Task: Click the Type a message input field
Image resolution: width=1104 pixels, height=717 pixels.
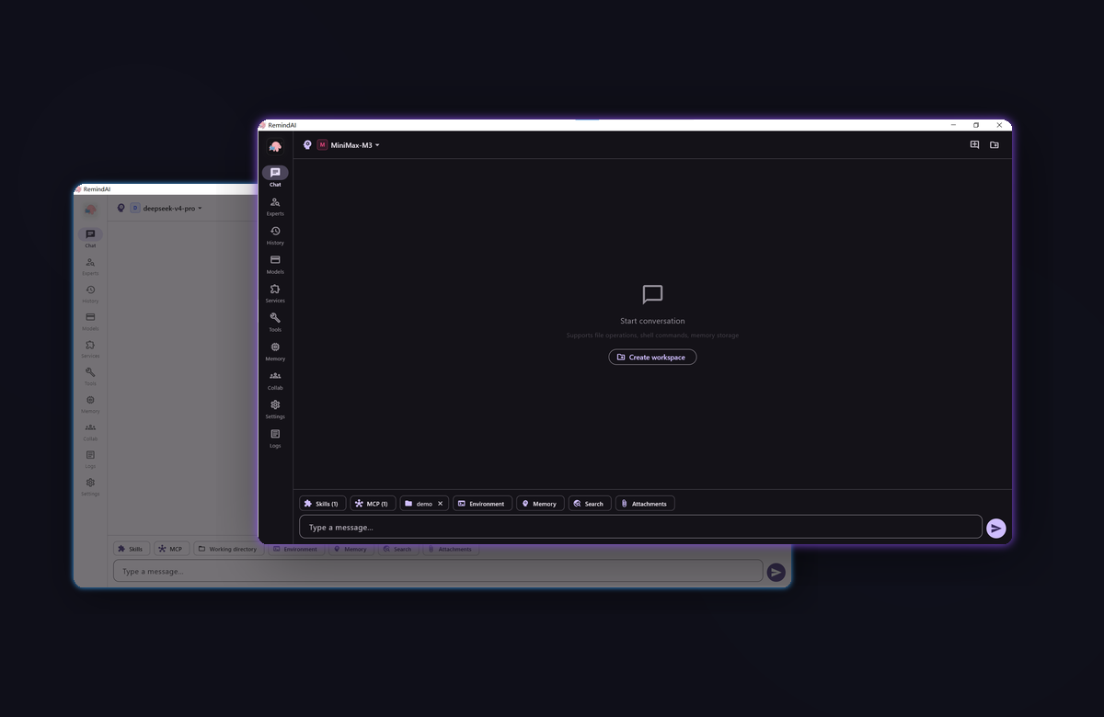Action: click(x=640, y=527)
